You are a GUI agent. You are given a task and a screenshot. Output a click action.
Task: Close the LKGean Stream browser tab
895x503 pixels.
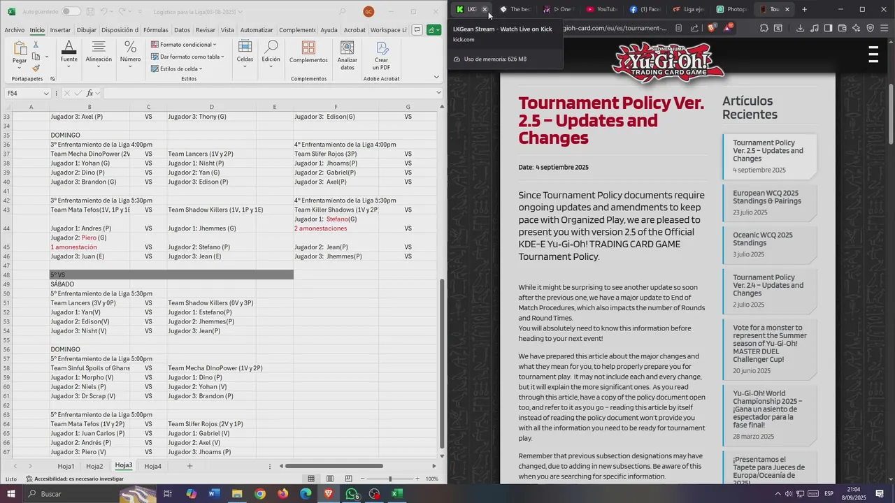click(x=485, y=9)
